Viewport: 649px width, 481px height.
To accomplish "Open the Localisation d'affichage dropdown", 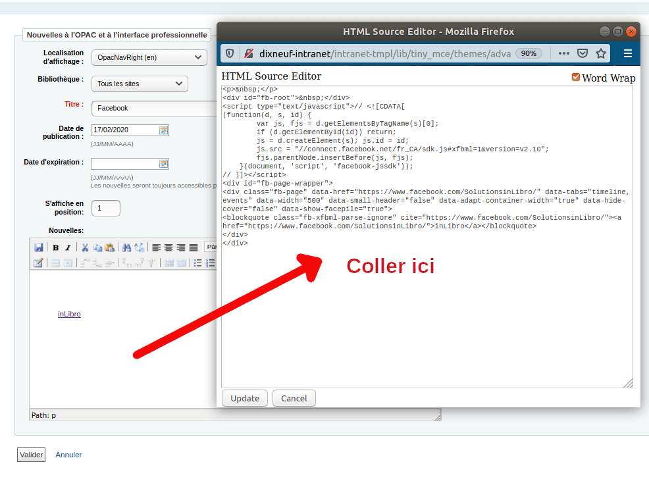I will [149, 57].
